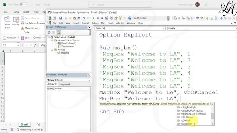Close the Project - VBAProject pane
Viewport: 237px width, 133px height.
(x=89, y=27)
